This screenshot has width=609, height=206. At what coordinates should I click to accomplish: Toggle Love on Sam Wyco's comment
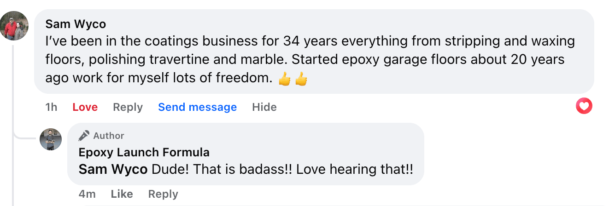(85, 107)
